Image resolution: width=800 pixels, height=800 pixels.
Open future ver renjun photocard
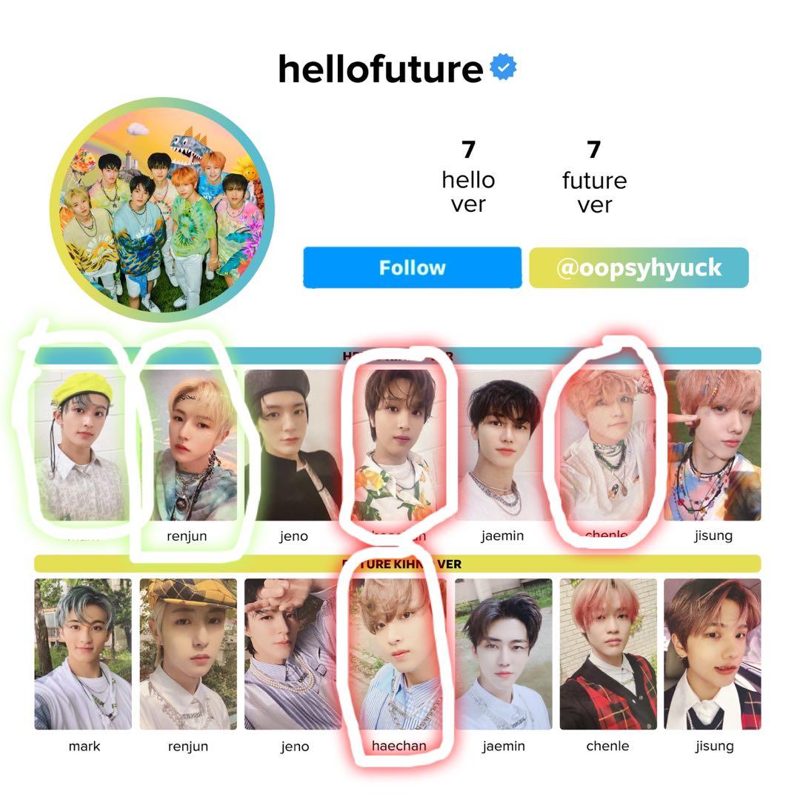(188, 654)
